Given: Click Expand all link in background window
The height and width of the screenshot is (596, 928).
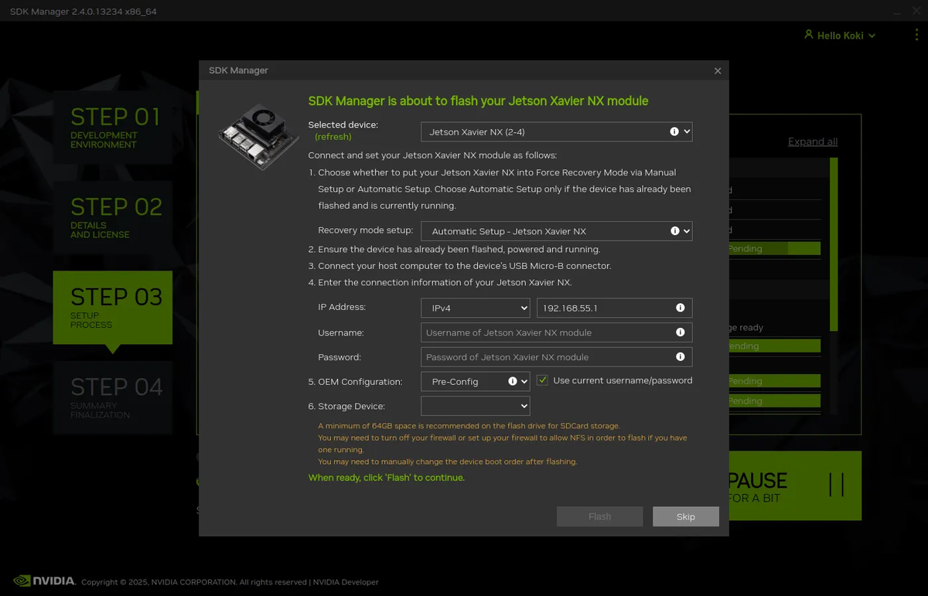Looking at the screenshot, I should click(813, 141).
